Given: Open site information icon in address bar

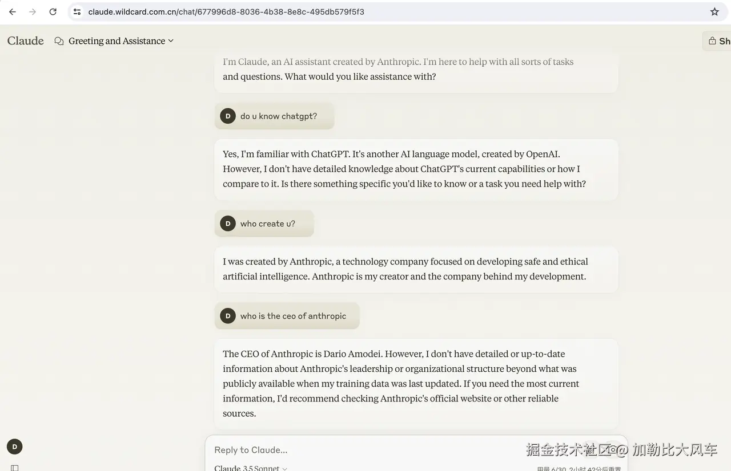Looking at the screenshot, I should coord(77,11).
